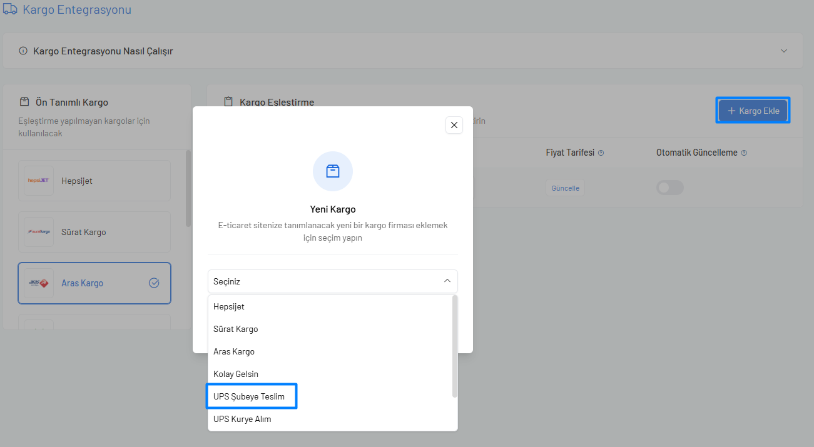Close the Yeni Kargo dialog

[x=454, y=125]
